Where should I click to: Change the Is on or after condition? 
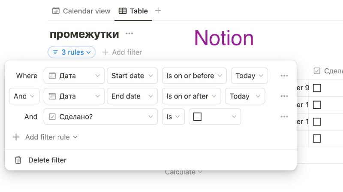pyautogui.click(x=191, y=96)
